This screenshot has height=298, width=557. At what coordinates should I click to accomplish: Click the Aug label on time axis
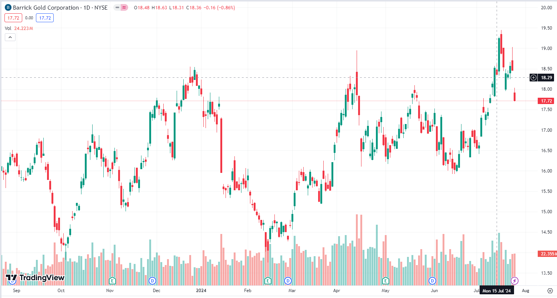[526, 291]
